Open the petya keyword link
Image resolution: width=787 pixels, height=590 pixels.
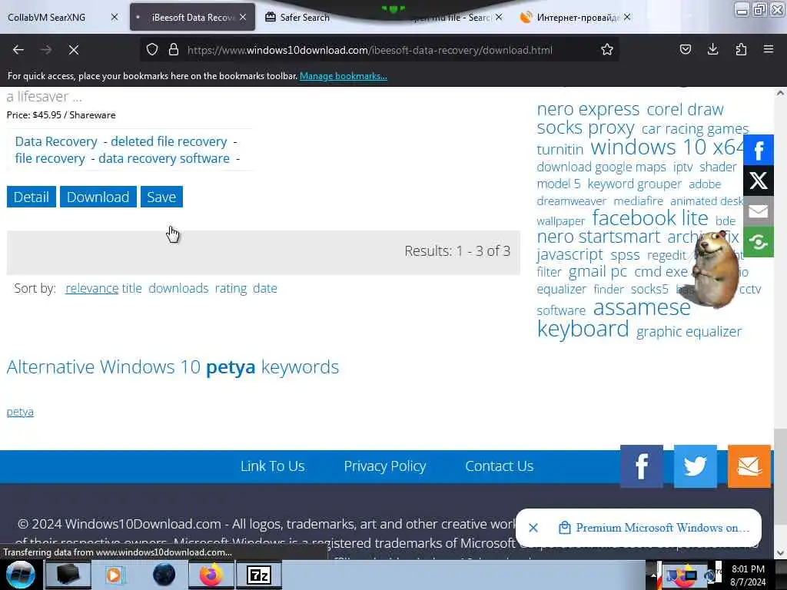(20, 412)
